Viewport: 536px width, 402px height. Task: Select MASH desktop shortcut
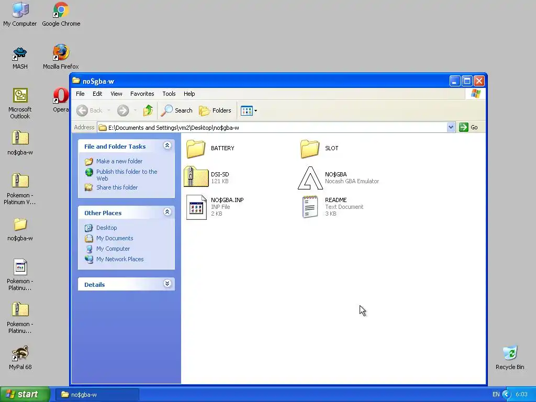pos(20,58)
